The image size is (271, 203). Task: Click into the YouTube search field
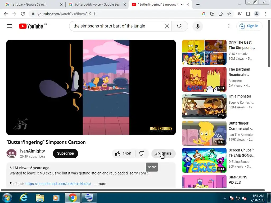coord(118,26)
